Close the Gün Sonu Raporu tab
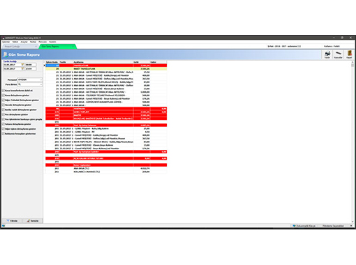The height and width of the screenshot is (265, 356). 73,47
